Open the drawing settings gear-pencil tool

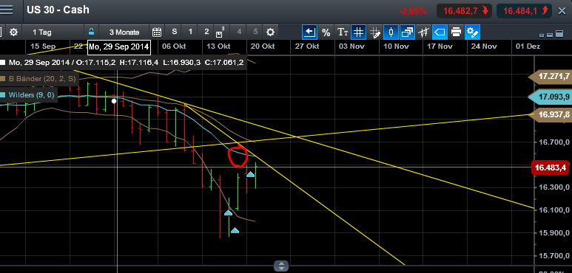point(472,32)
